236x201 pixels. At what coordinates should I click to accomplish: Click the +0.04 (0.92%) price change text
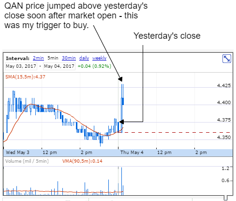pyautogui.click(x=94, y=66)
